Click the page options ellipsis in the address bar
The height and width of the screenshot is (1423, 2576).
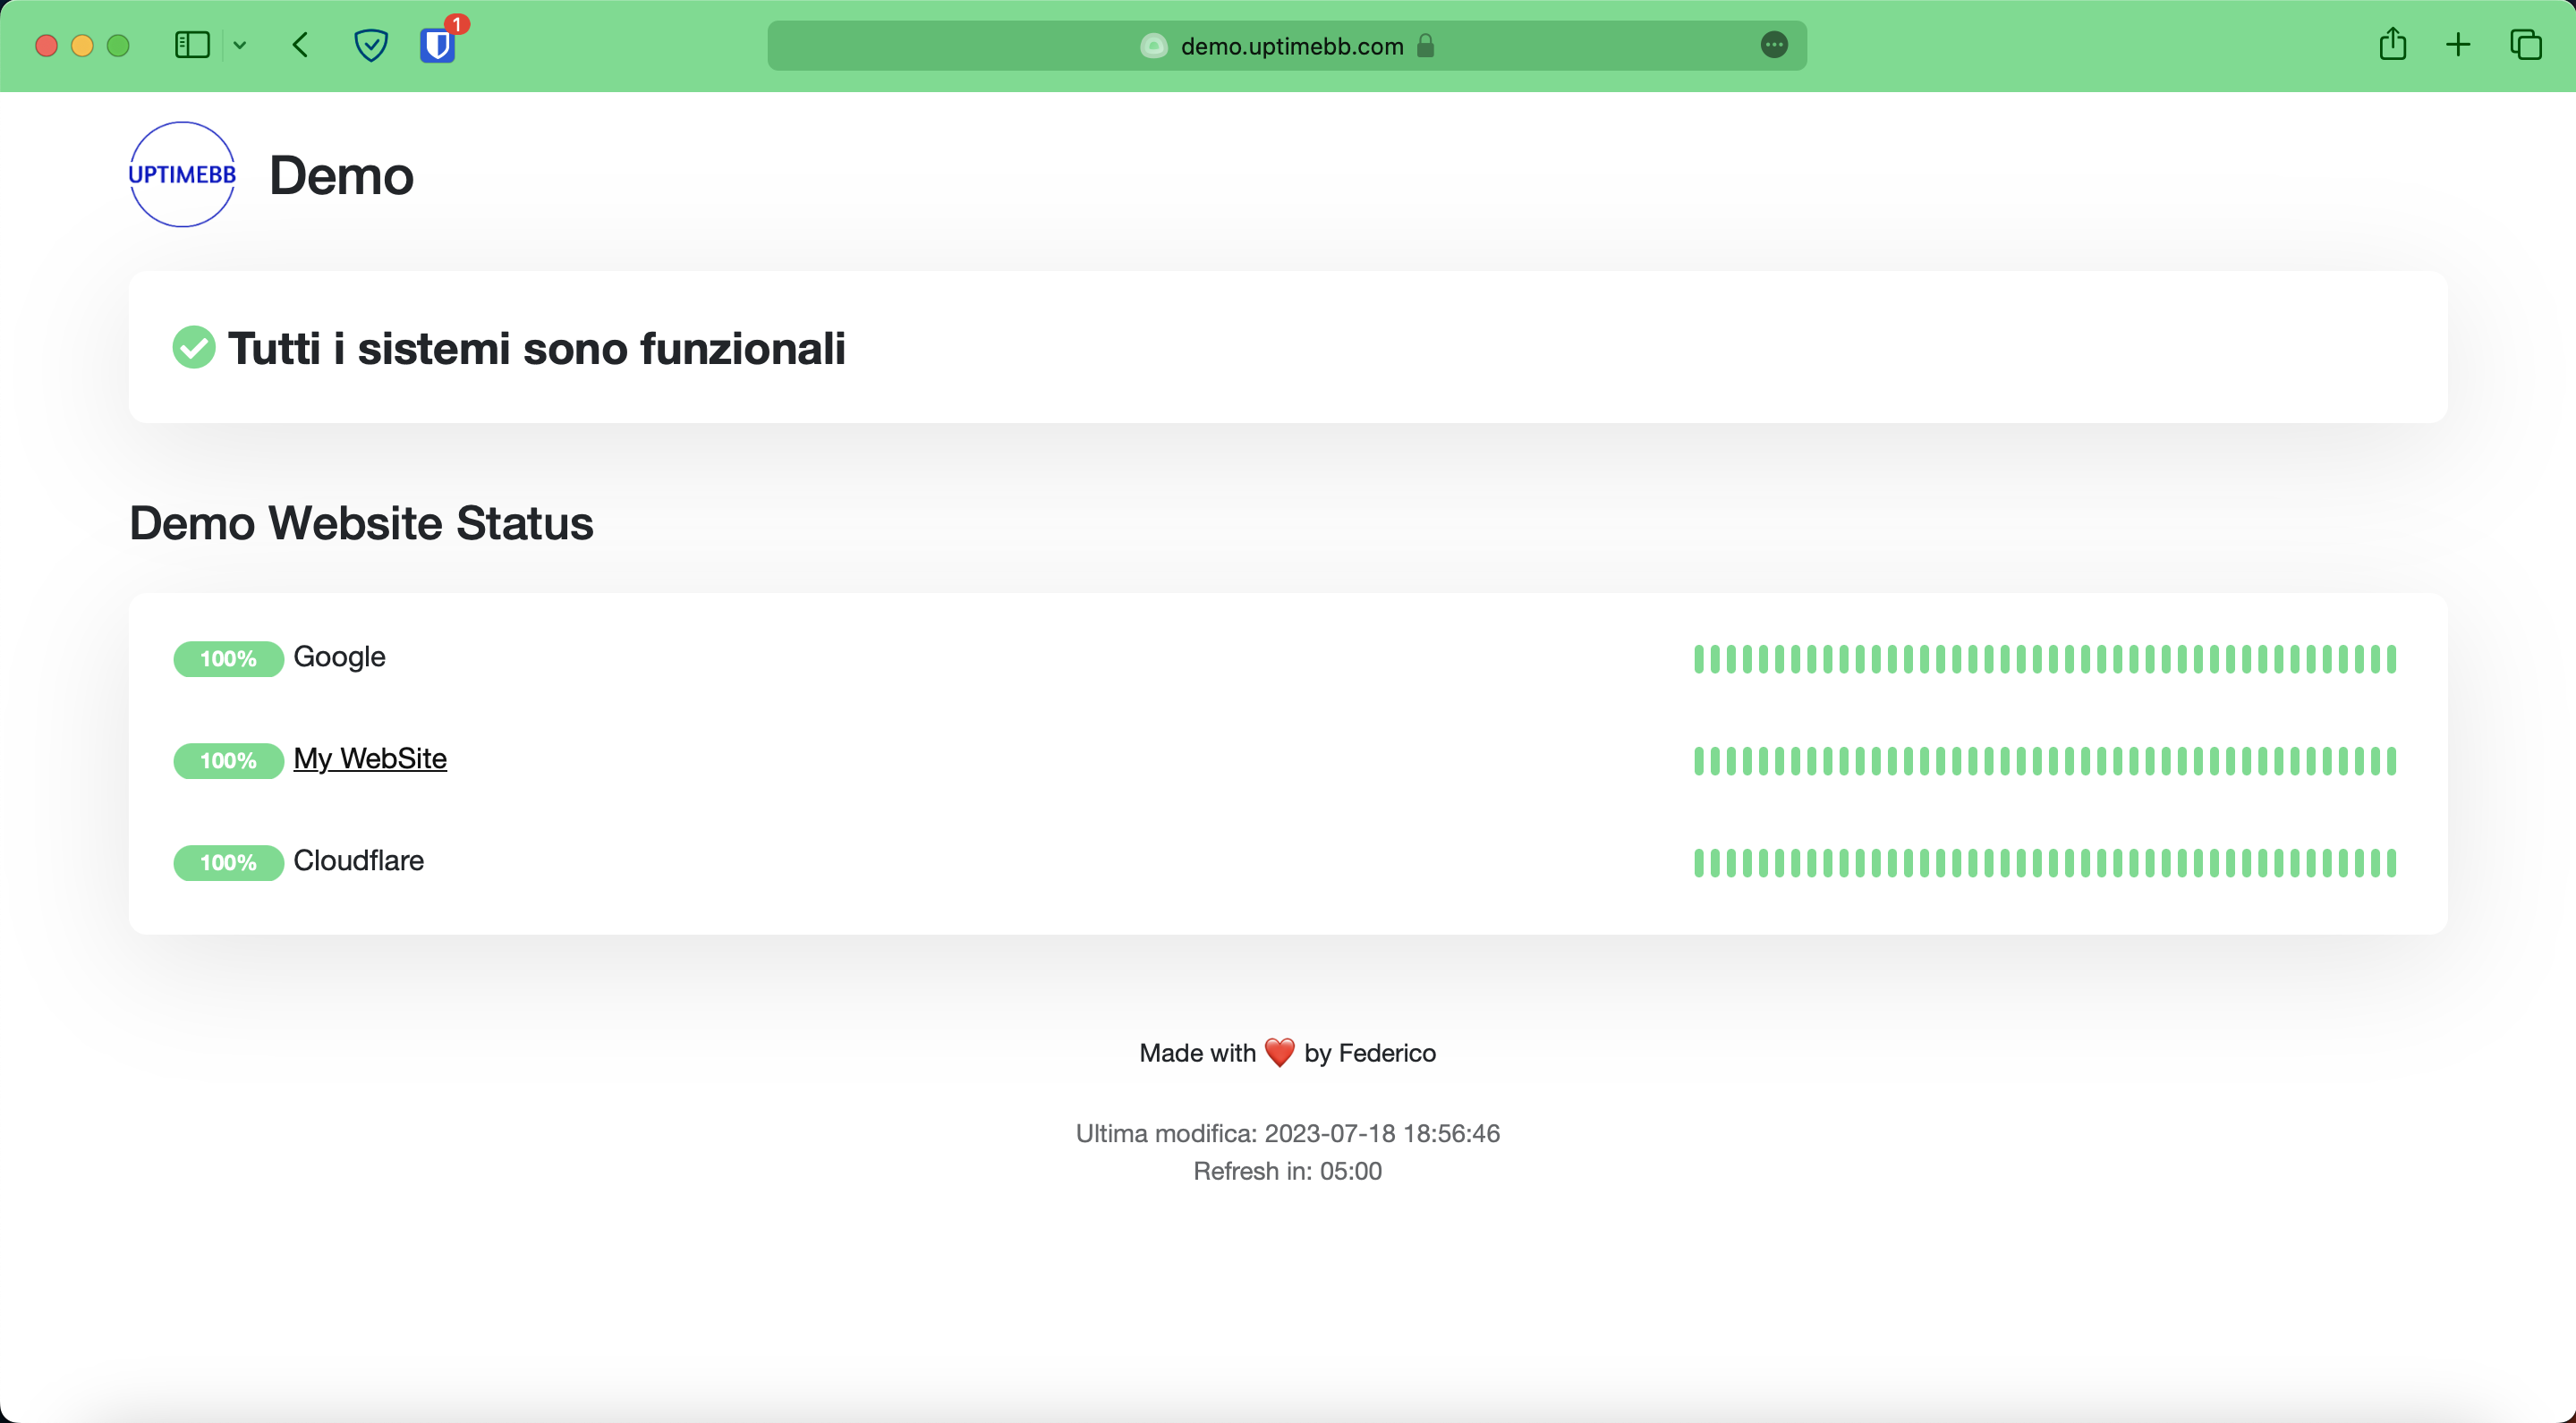[1774, 45]
